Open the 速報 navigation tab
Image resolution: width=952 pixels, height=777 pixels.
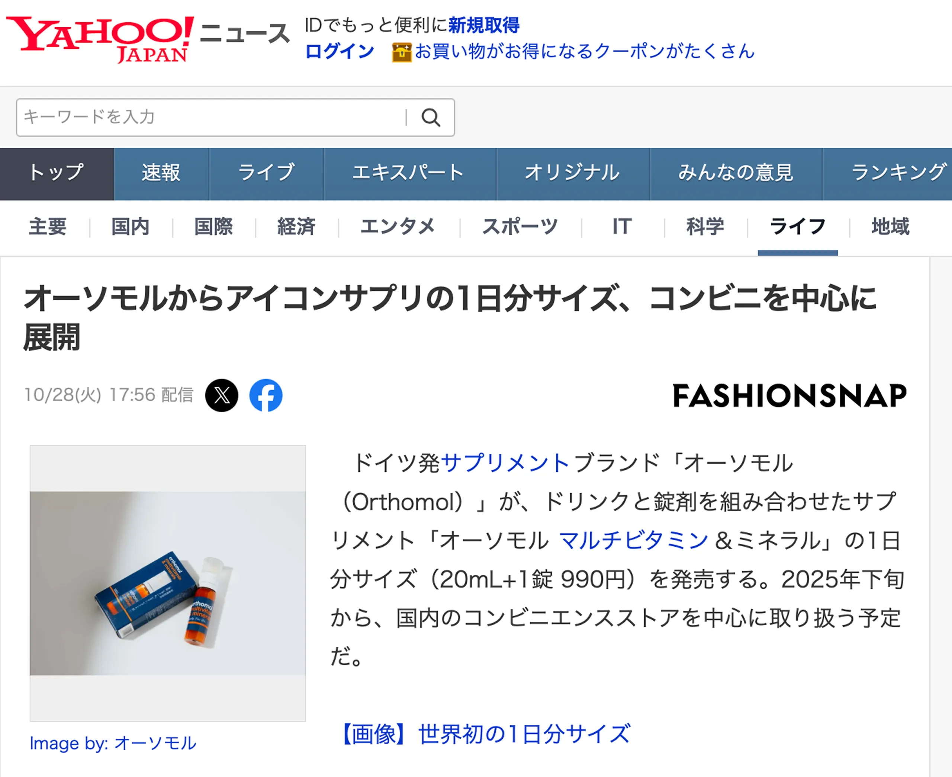click(x=161, y=174)
